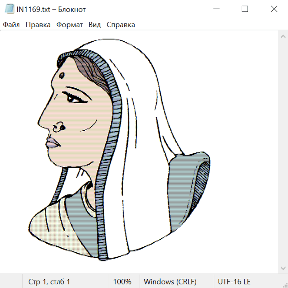This screenshot has width=288, height=288.
Task: Click the scroll up arrow
Action: (x=283, y=37)
